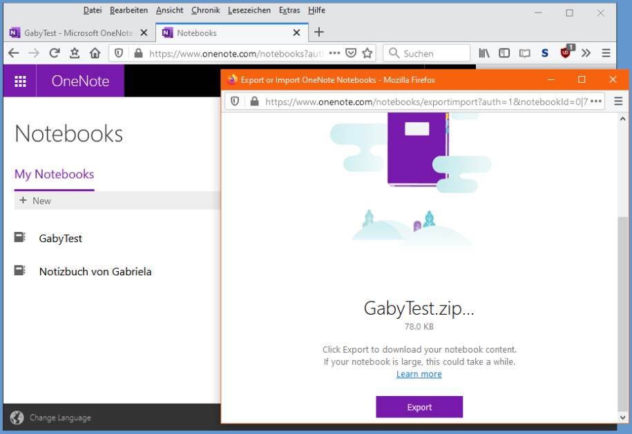632x434 pixels.
Task: Click the Notizbuch von Gabriela notebook icon
Action: [20, 270]
